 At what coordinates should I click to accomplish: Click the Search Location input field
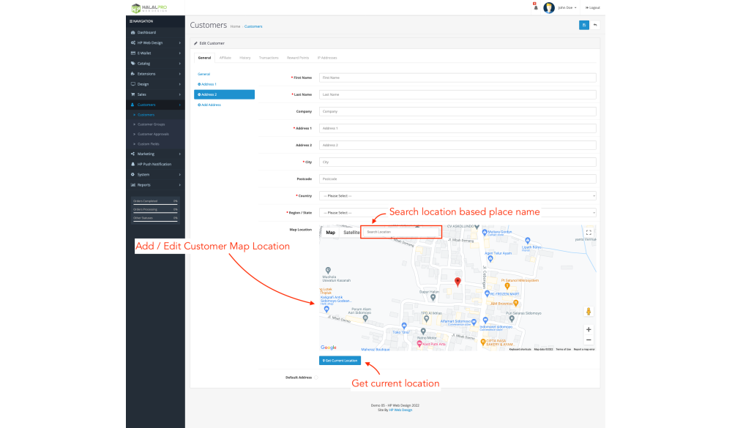(403, 232)
